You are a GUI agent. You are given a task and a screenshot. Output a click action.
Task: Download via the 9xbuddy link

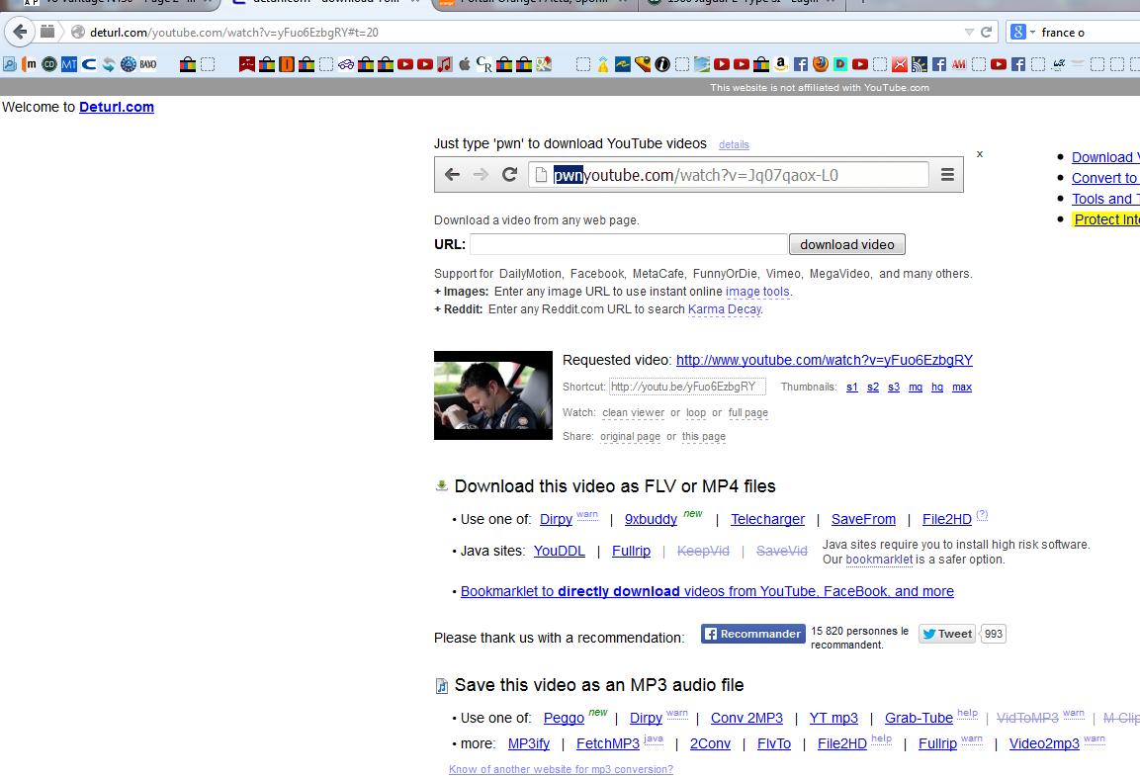[651, 519]
